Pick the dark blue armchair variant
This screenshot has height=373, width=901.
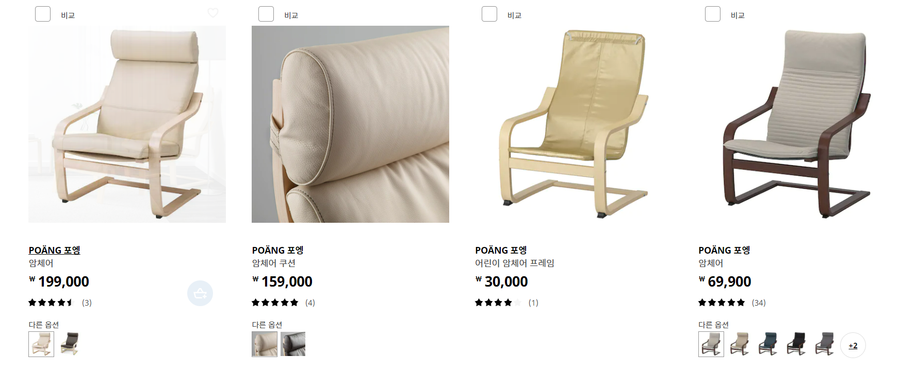768,344
